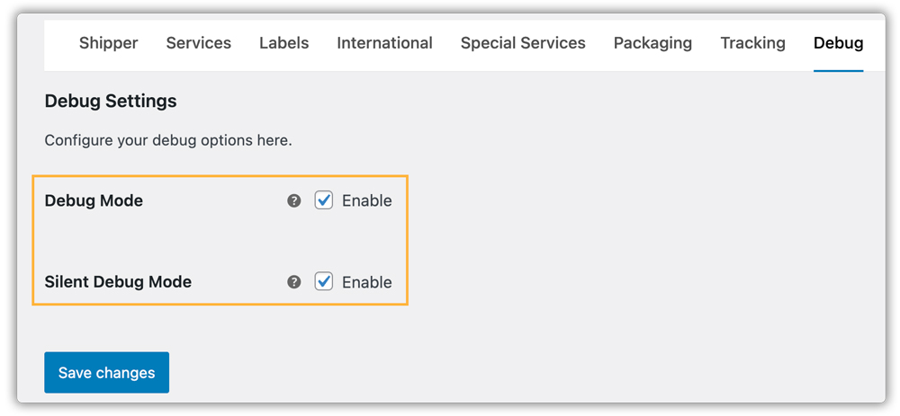Open the Services tab
900x416 pixels.
pos(198,43)
